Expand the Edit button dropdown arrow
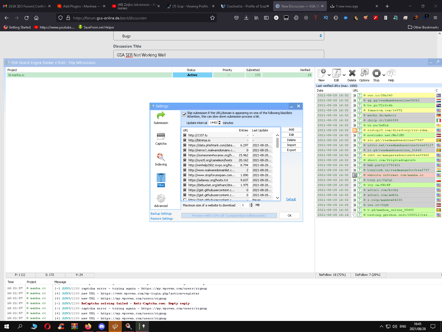442x332 pixels. (344, 75)
